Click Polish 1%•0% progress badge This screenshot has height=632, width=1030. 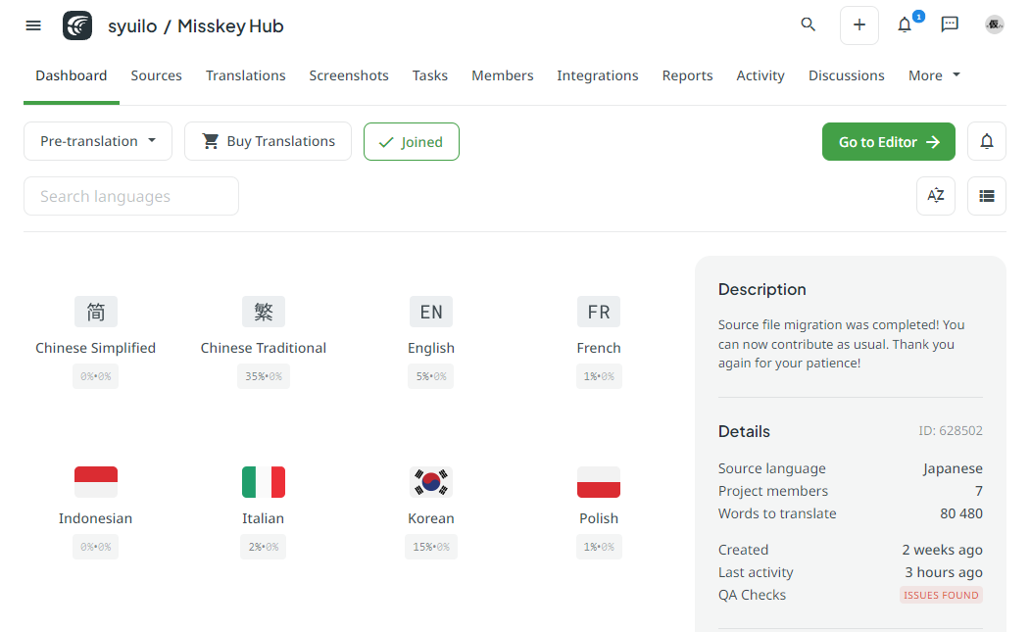599,547
